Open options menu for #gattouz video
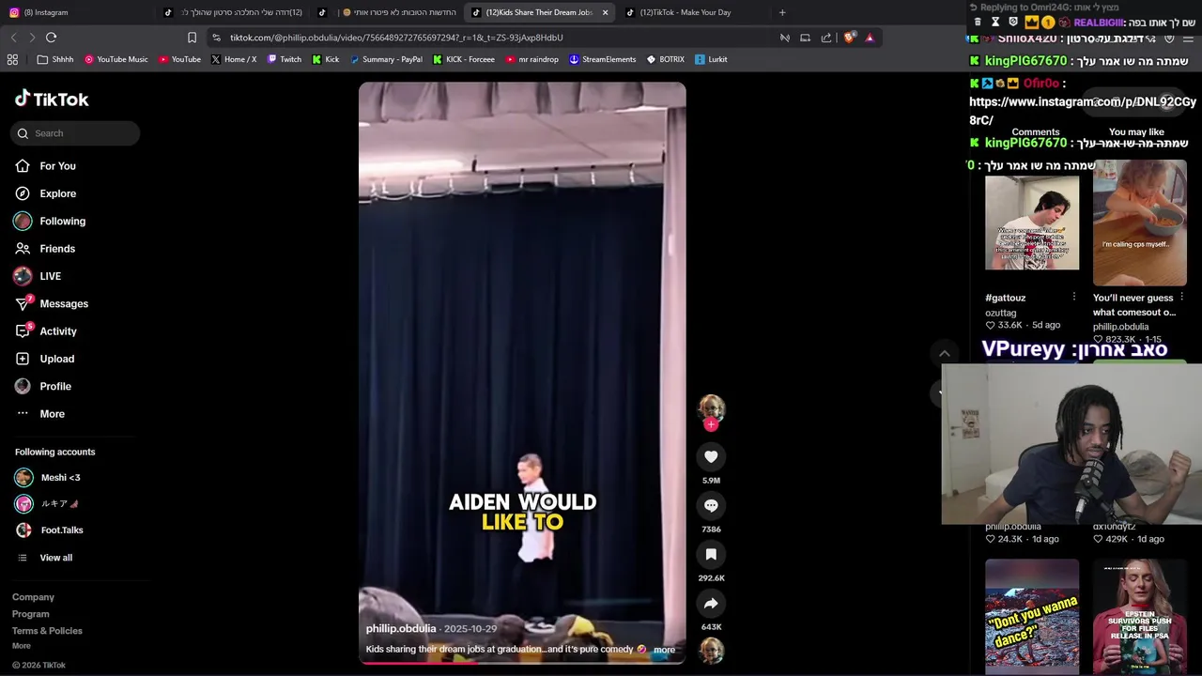Viewport: 1202px width, 676px height. pos(1073,297)
